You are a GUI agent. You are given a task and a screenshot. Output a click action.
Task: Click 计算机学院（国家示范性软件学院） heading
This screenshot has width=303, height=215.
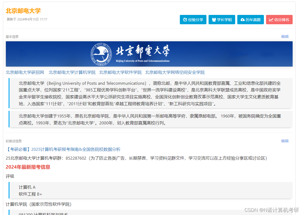coord(39,204)
